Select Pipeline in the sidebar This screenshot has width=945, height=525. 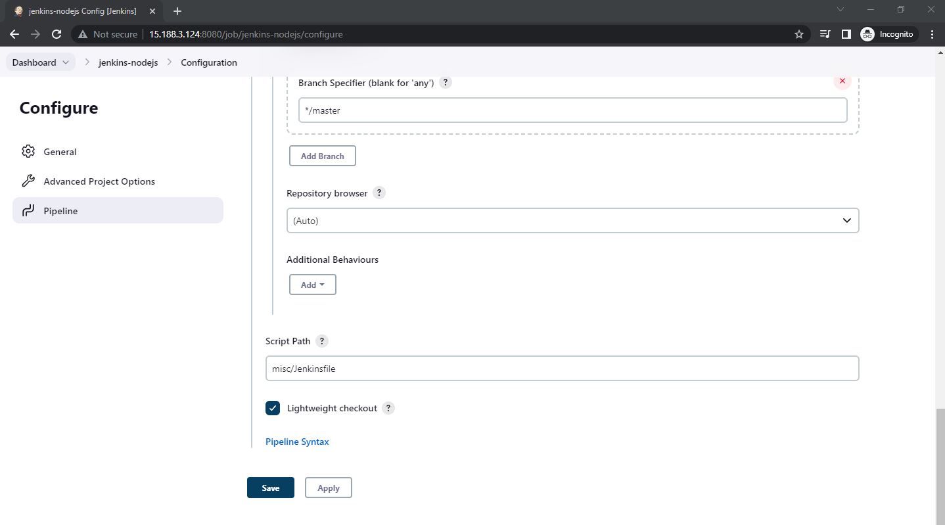pyautogui.click(x=60, y=211)
